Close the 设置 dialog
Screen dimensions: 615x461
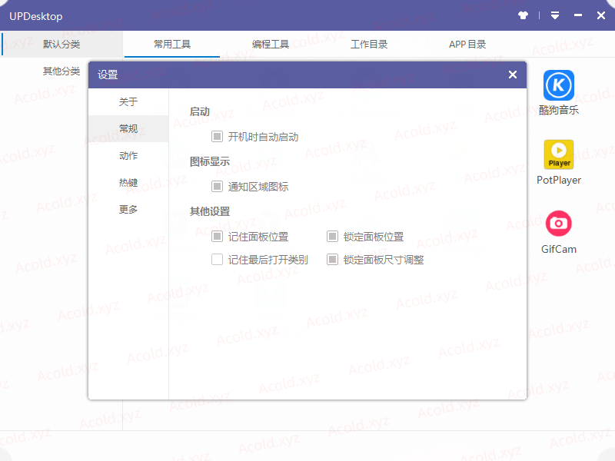point(513,75)
